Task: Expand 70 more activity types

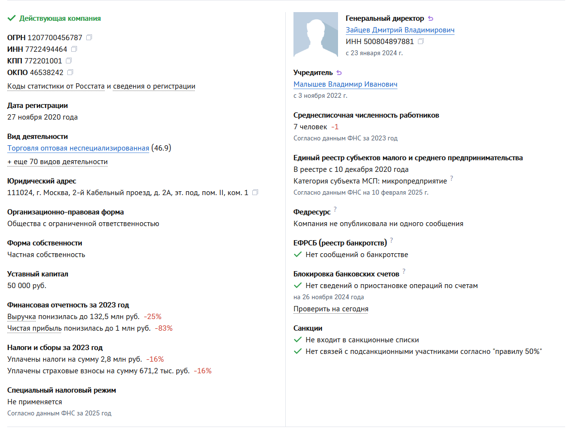Action: [x=58, y=161]
